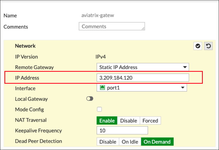Enable the Mode Config checkbox
219x150 pixels.
coord(99,109)
